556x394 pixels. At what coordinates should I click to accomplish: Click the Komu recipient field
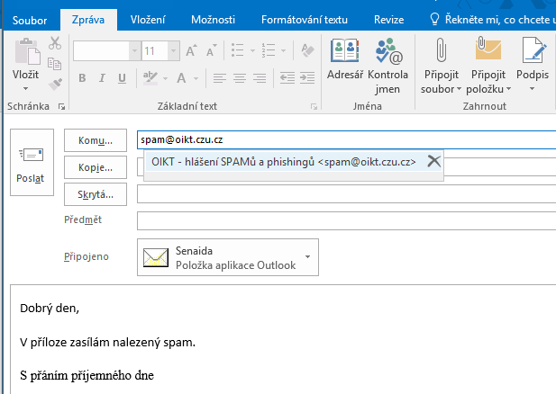pos(346,139)
